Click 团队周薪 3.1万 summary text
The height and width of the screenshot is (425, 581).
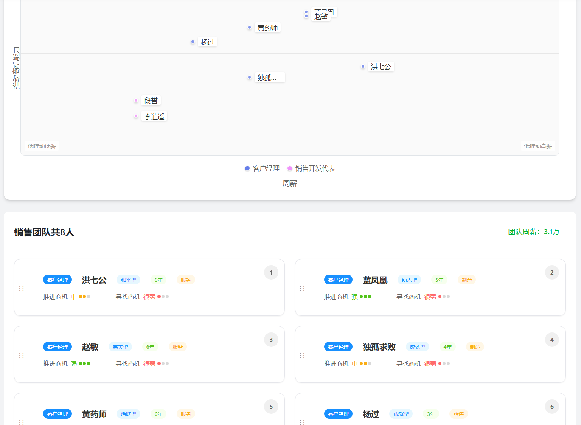pos(533,232)
